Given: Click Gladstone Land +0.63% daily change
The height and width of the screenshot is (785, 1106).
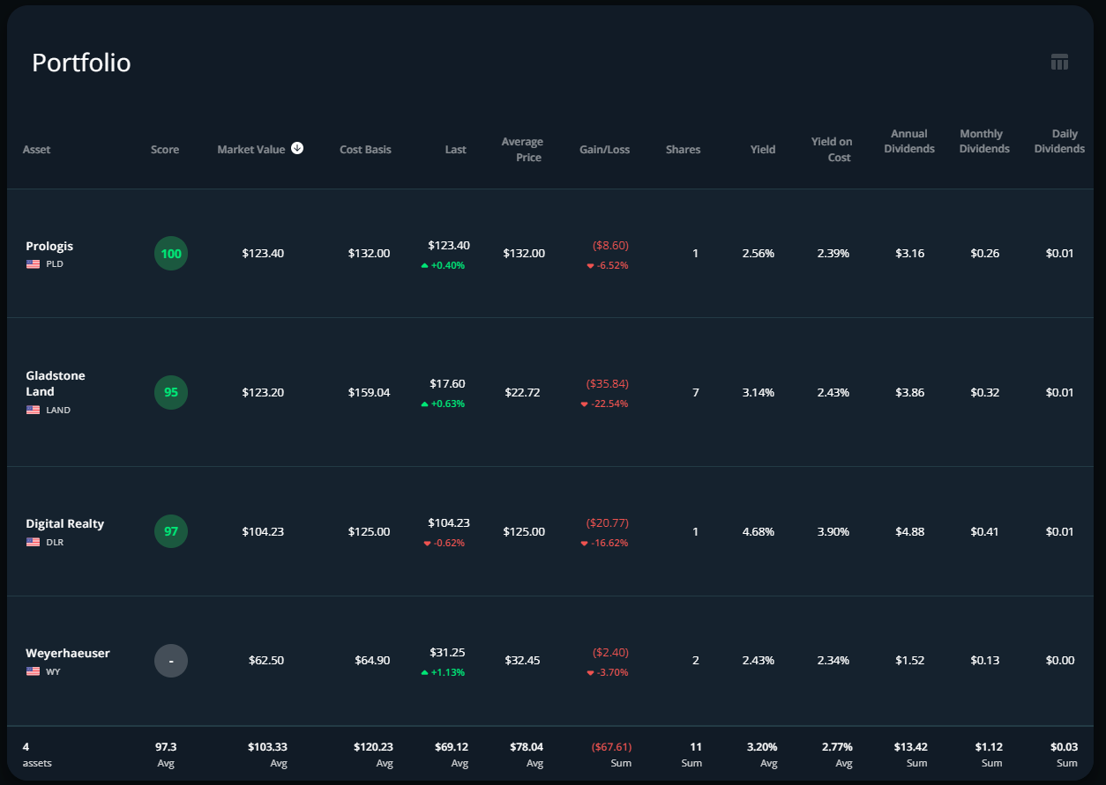Looking at the screenshot, I should click(x=443, y=404).
